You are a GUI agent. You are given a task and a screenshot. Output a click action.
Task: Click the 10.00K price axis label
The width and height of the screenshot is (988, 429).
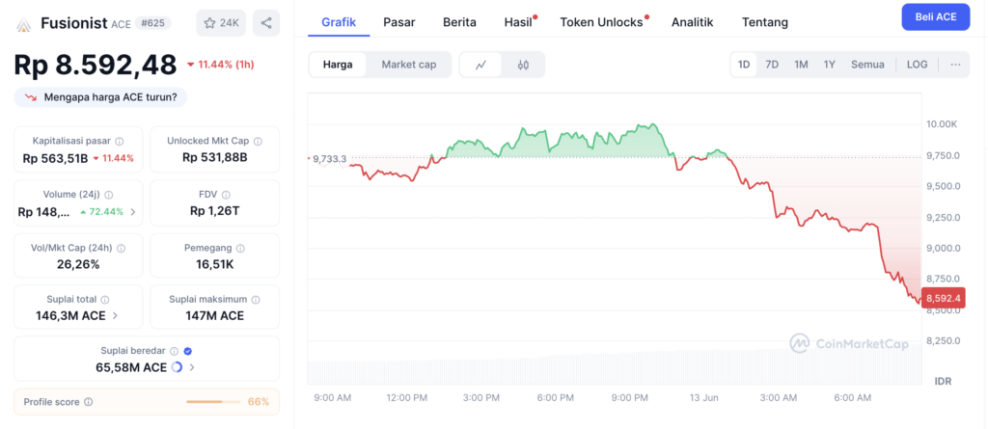[941, 124]
